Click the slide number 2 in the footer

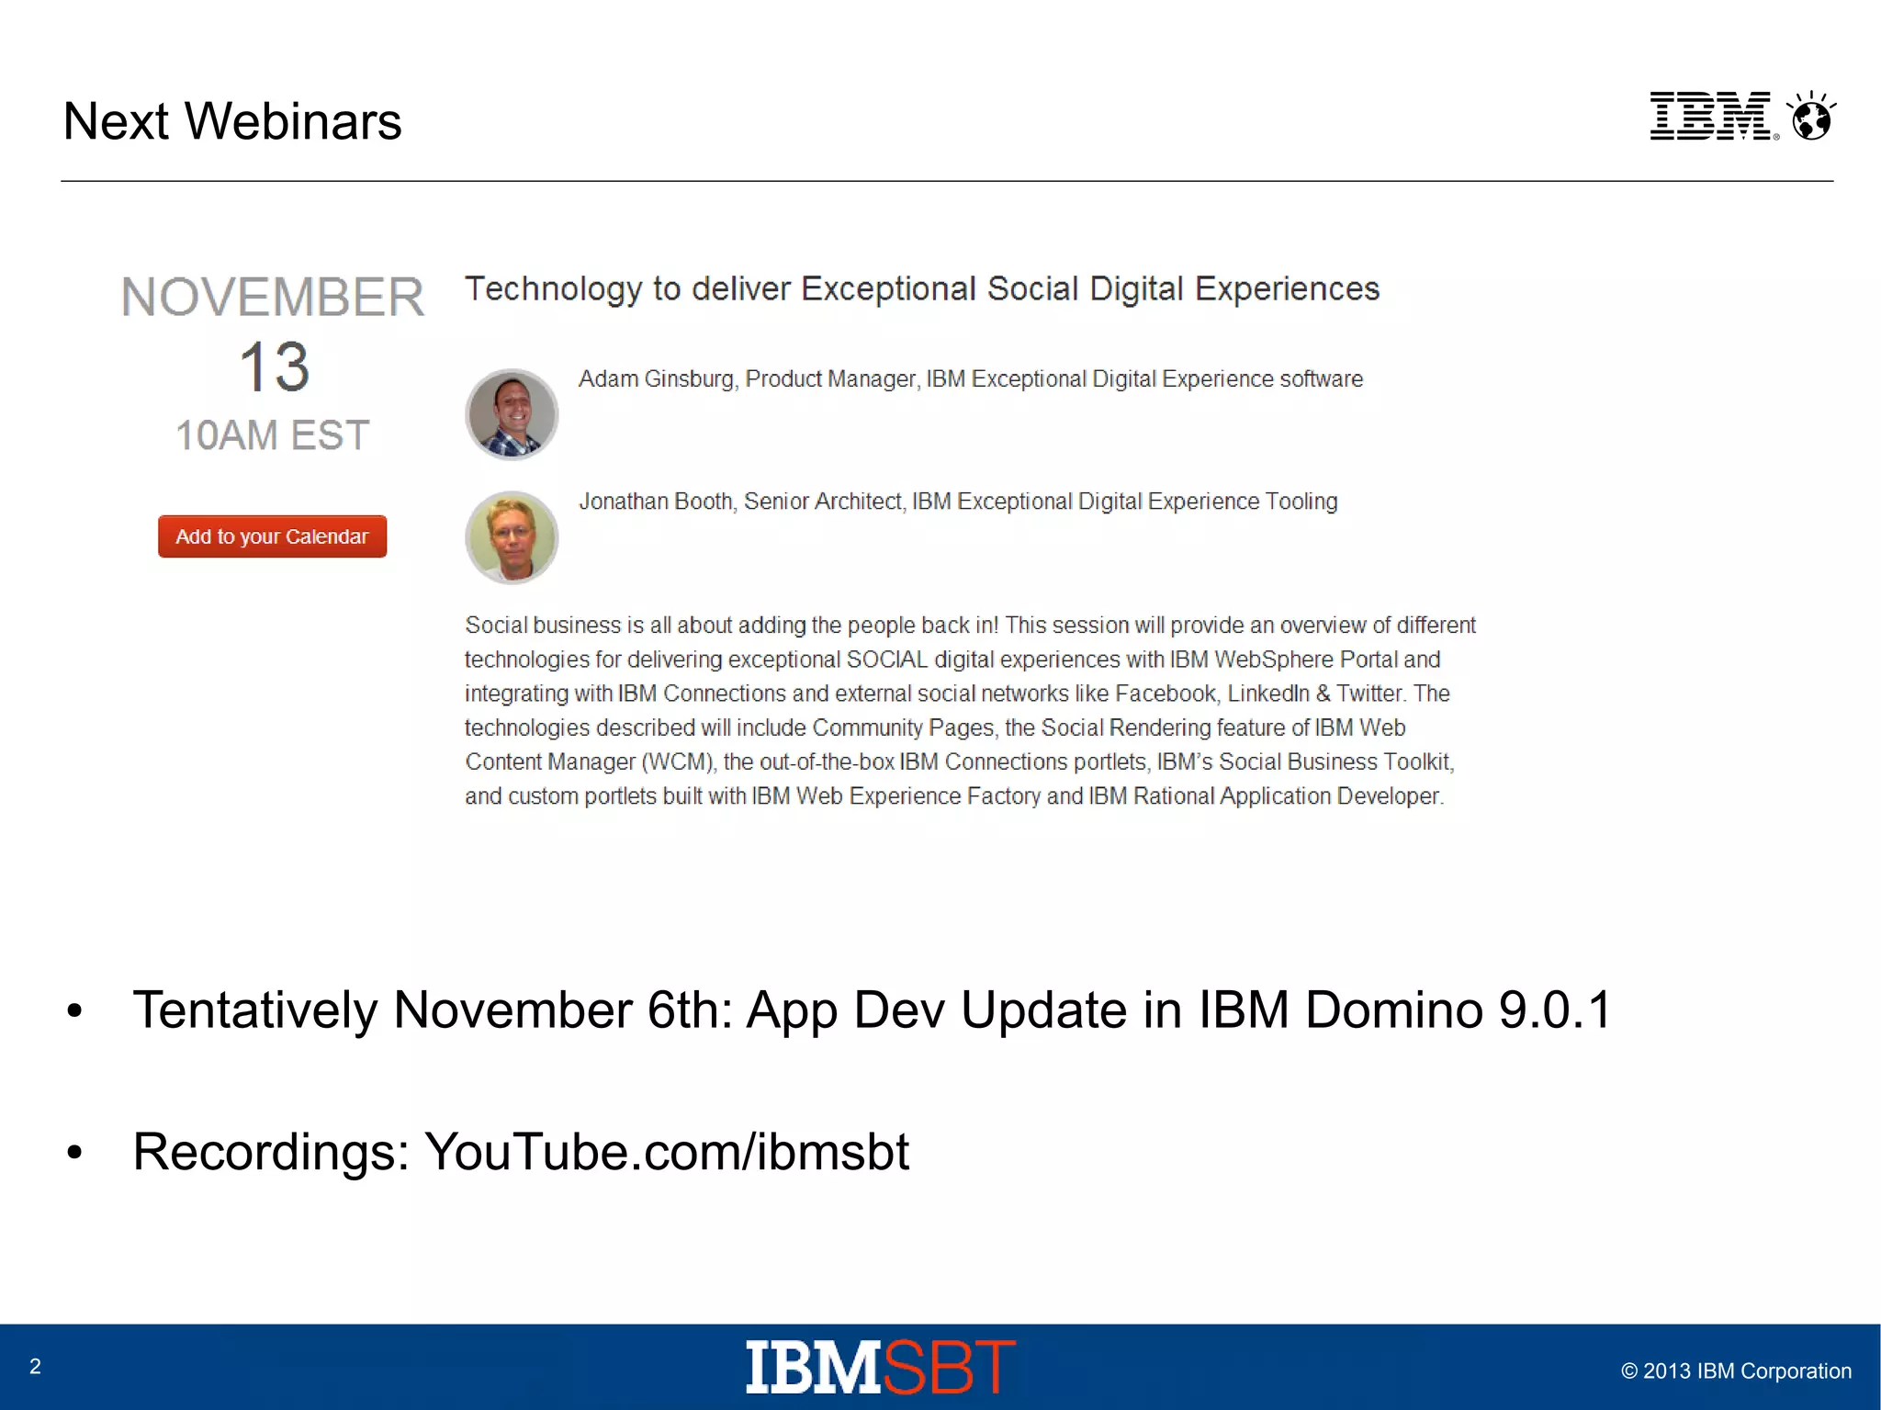35,1367
